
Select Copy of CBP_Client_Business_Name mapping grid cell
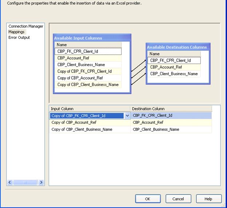tap(90, 130)
